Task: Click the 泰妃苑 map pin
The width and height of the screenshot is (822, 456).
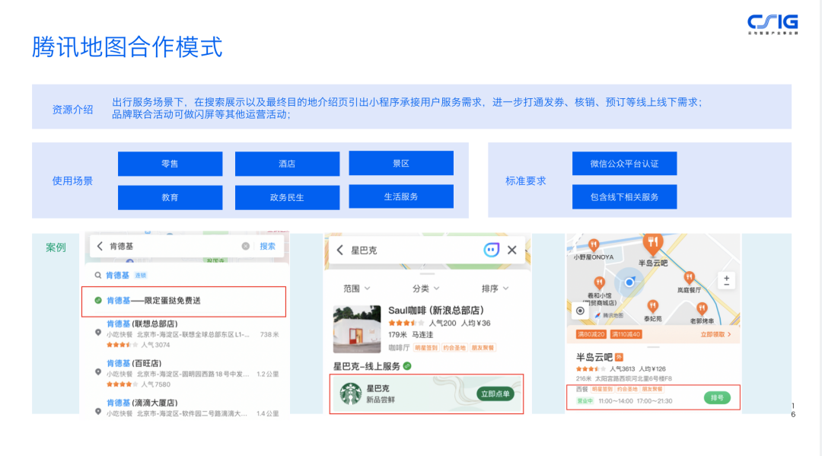Action: point(653,307)
